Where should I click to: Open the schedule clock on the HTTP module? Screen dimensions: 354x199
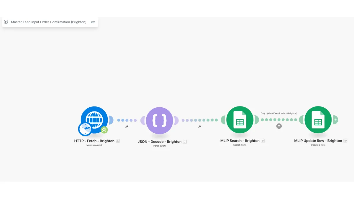[85, 129]
